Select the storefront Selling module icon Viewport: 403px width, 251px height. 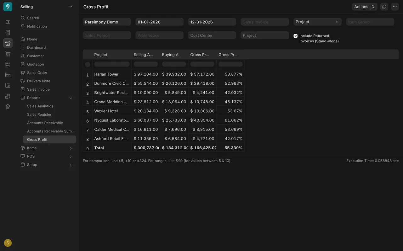[8, 43]
